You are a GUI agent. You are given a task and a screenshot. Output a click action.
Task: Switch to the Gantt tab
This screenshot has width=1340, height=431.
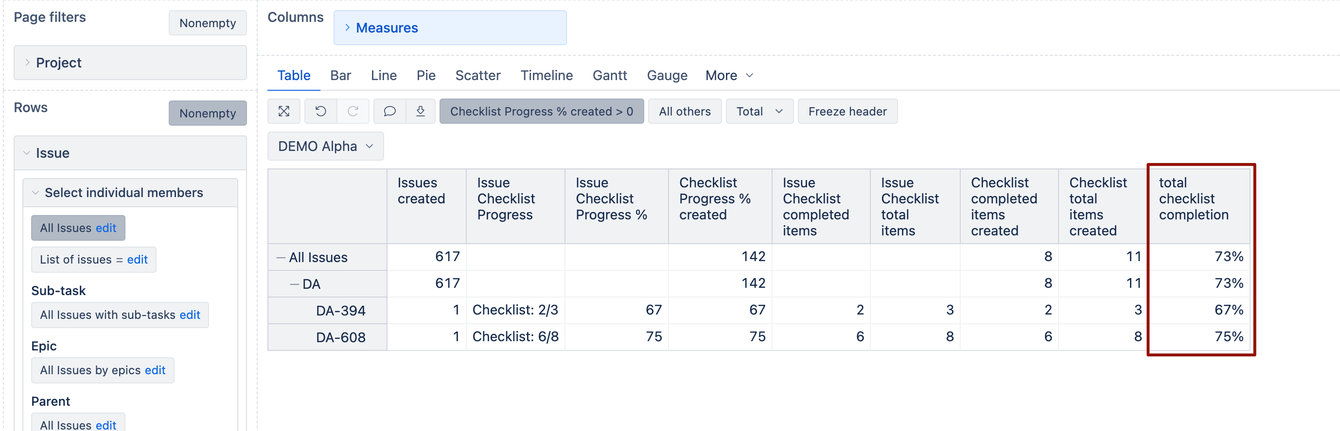[x=610, y=75]
